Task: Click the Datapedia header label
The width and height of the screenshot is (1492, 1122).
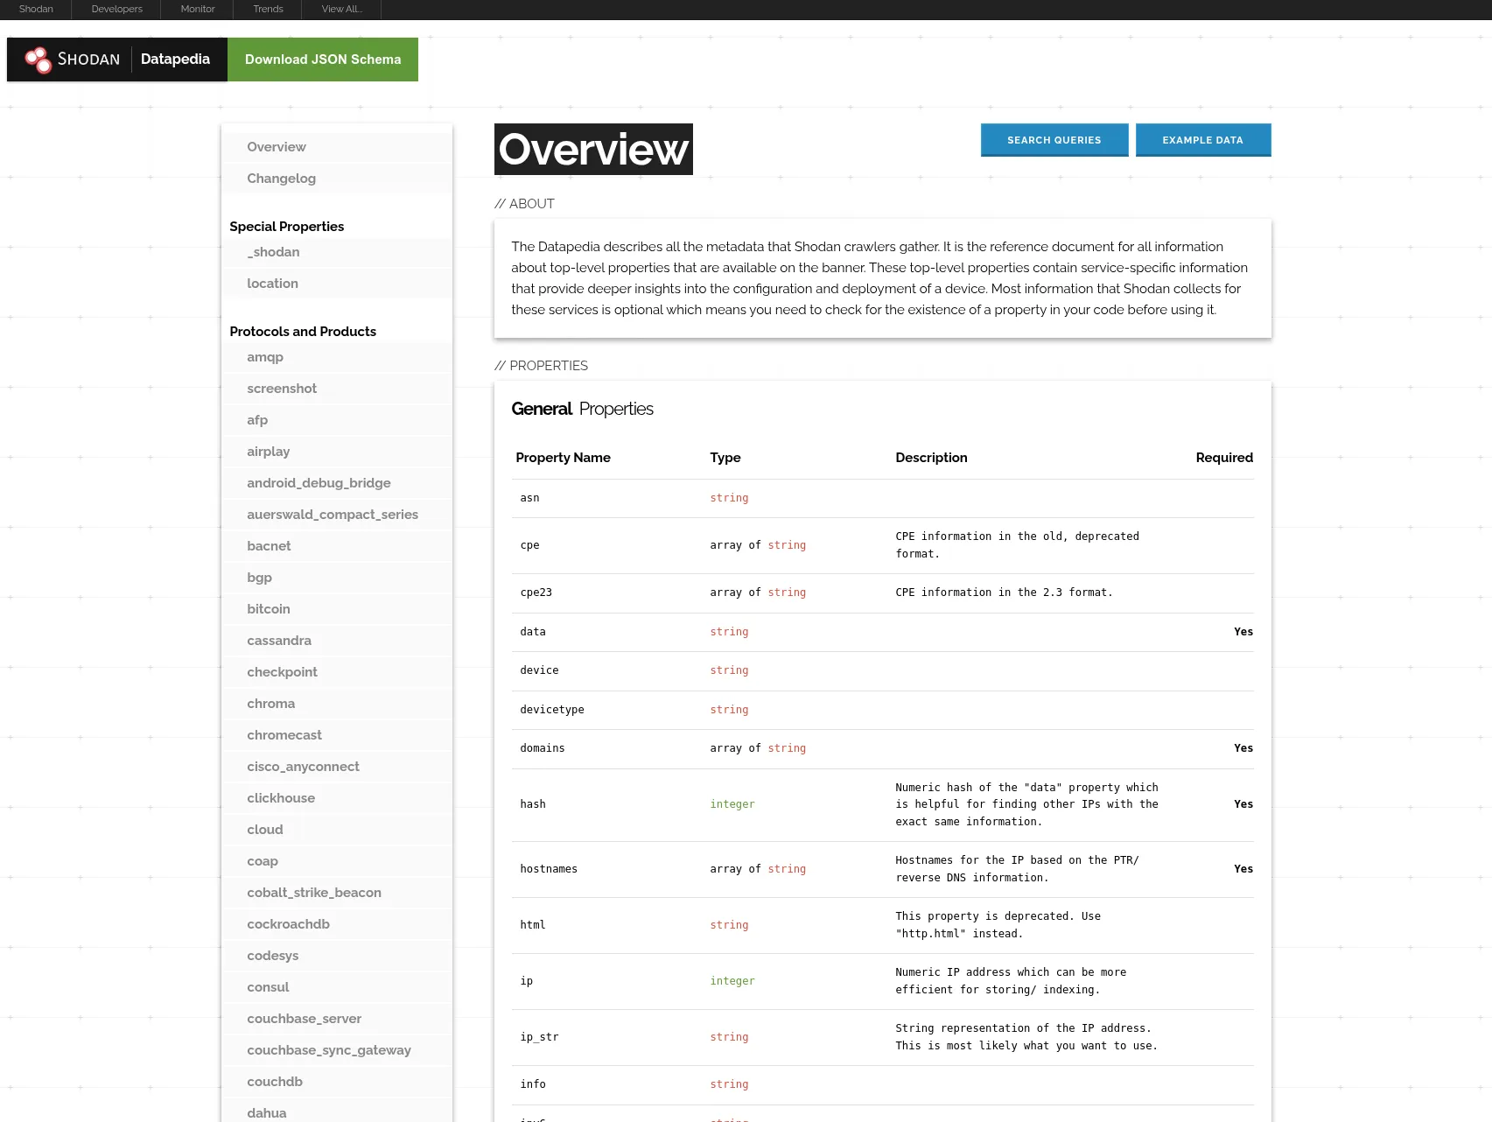Action: [x=175, y=59]
